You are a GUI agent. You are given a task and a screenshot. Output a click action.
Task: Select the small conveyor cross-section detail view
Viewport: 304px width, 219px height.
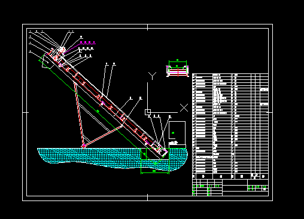(178, 69)
